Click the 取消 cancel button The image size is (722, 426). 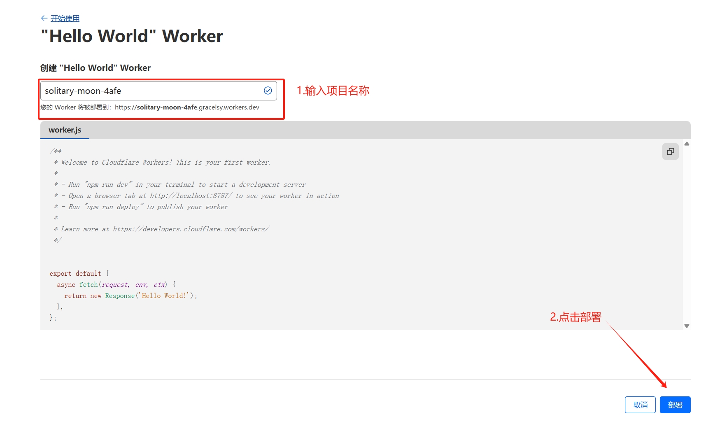pos(640,405)
